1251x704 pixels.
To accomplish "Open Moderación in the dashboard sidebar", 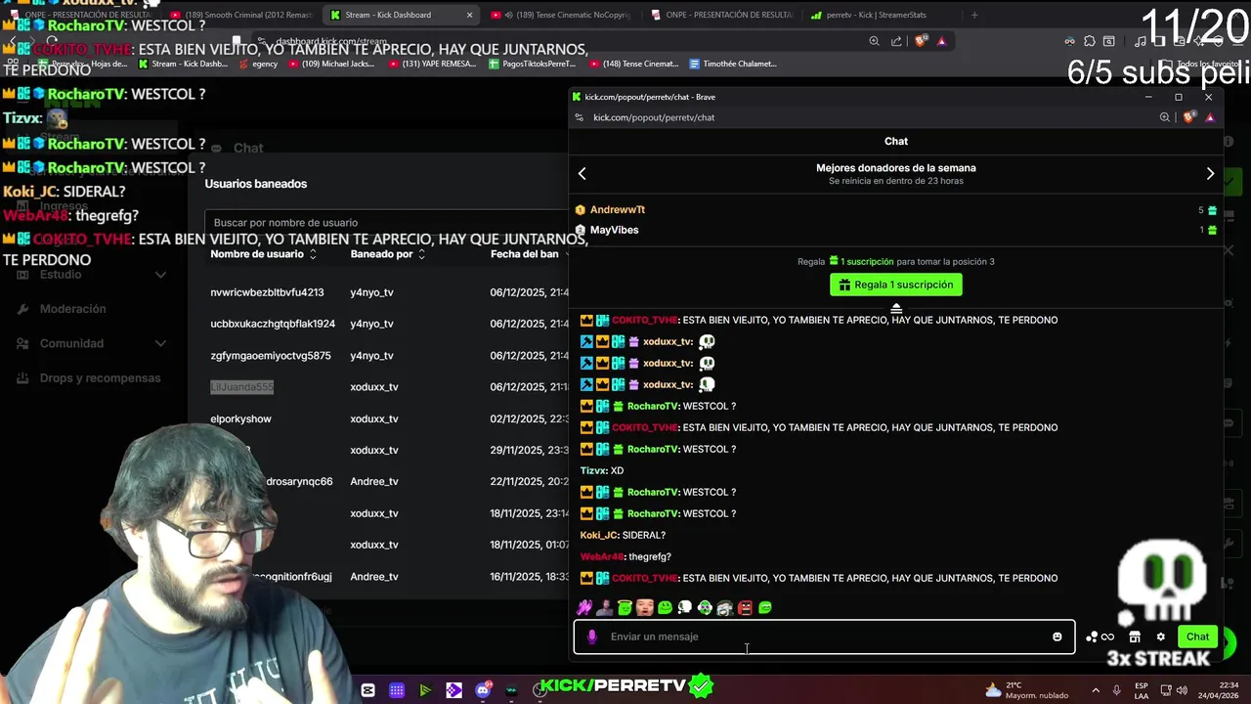I will (x=72, y=309).
